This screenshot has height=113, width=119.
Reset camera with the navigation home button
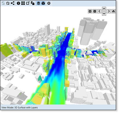pyautogui.click(x=113, y=11)
